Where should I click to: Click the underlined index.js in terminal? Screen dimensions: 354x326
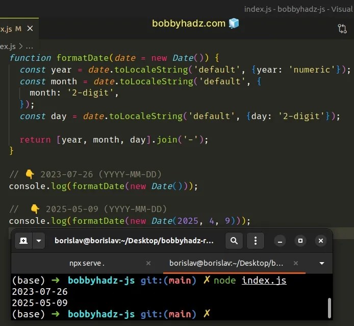(264, 281)
